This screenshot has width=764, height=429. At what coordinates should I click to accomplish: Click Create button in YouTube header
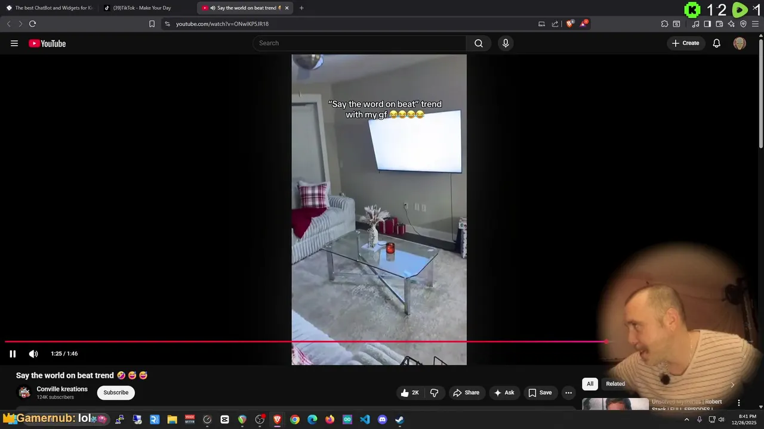(x=685, y=43)
